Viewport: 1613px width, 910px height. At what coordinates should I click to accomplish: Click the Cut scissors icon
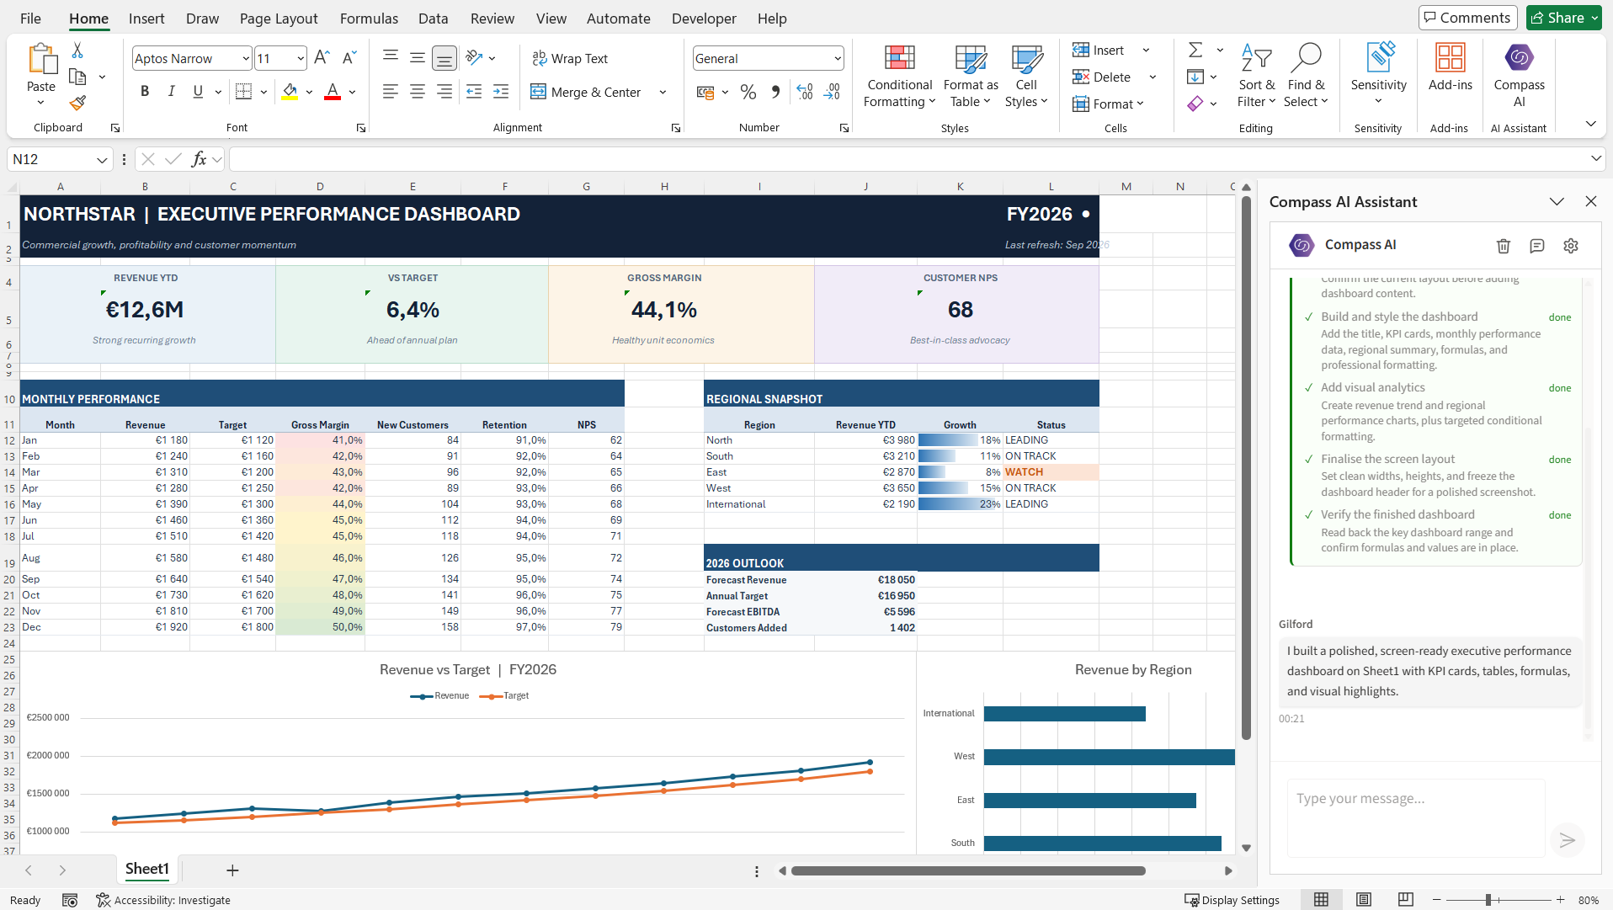tap(77, 51)
